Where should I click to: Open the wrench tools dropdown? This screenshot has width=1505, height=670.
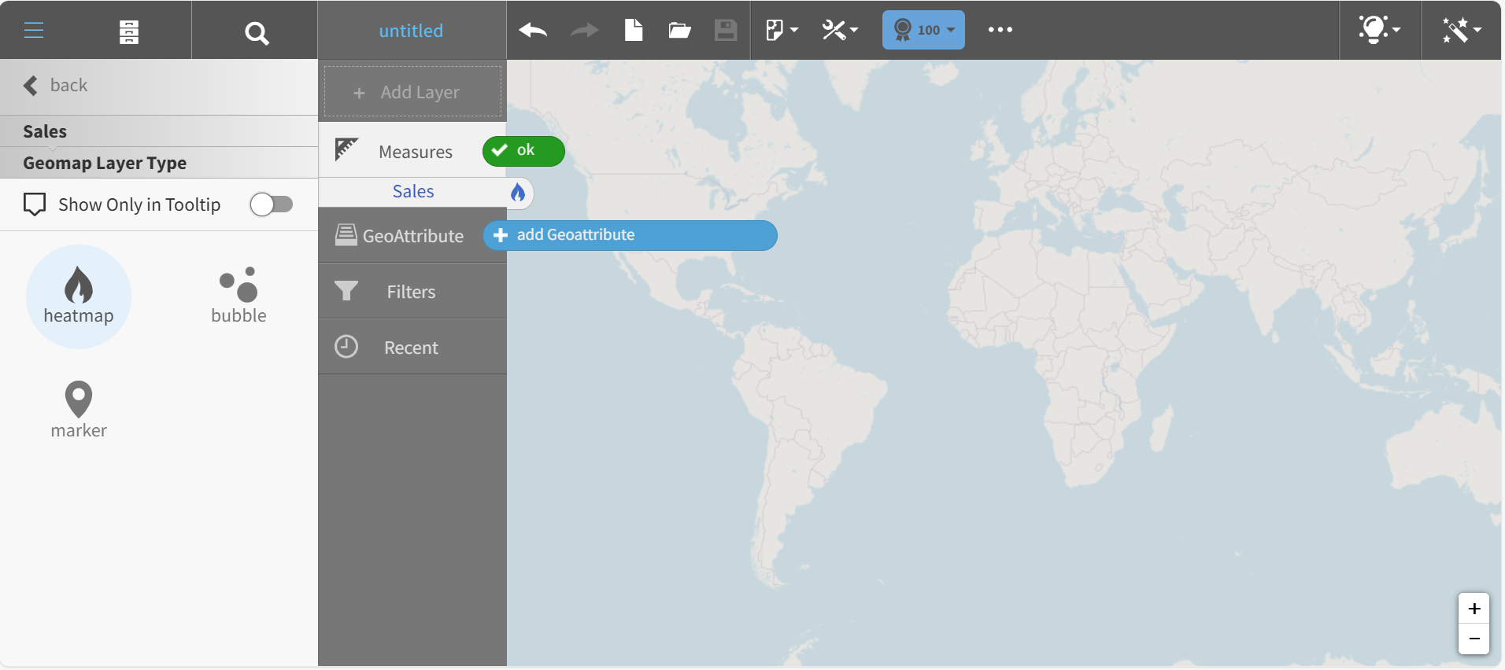(840, 31)
